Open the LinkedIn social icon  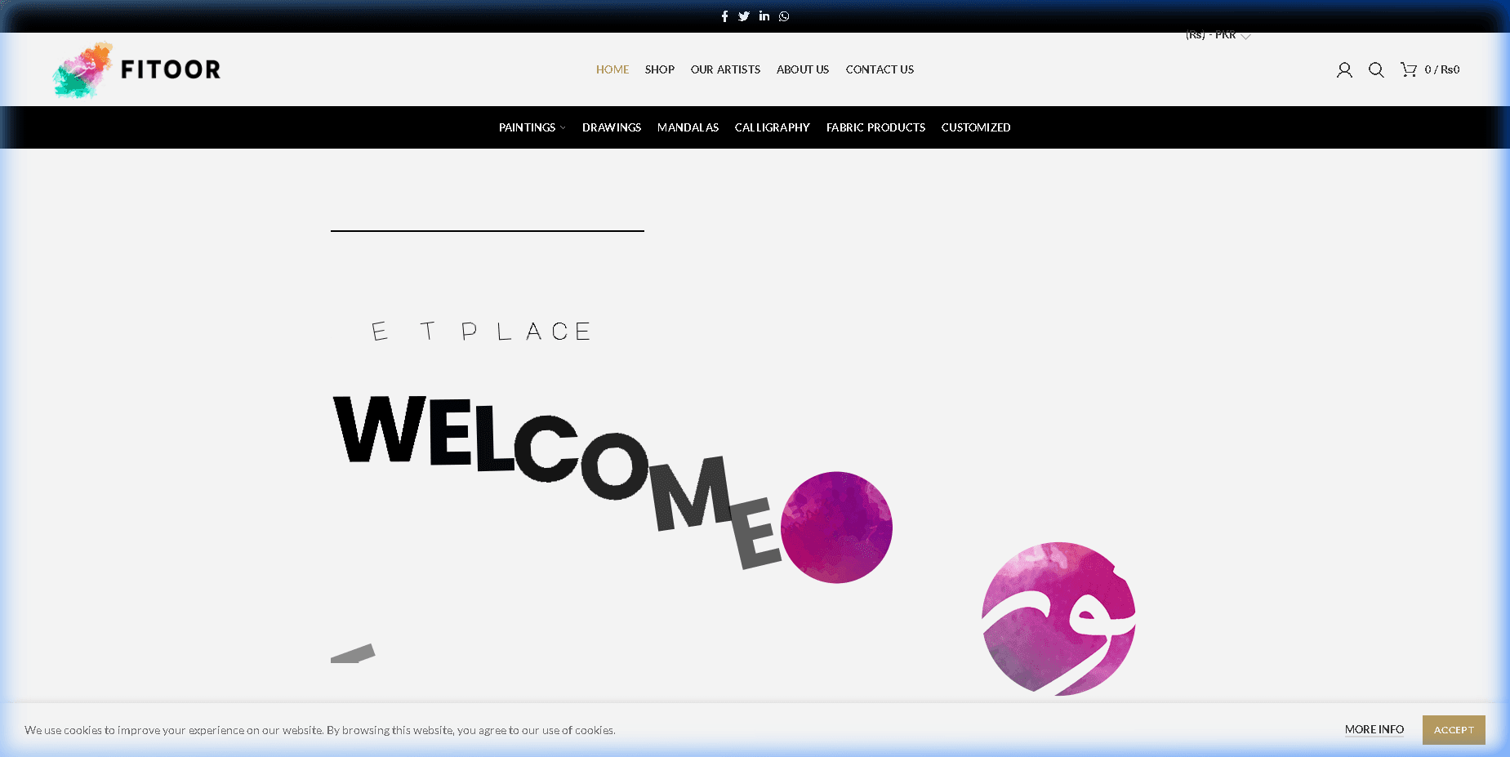(x=764, y=16)
